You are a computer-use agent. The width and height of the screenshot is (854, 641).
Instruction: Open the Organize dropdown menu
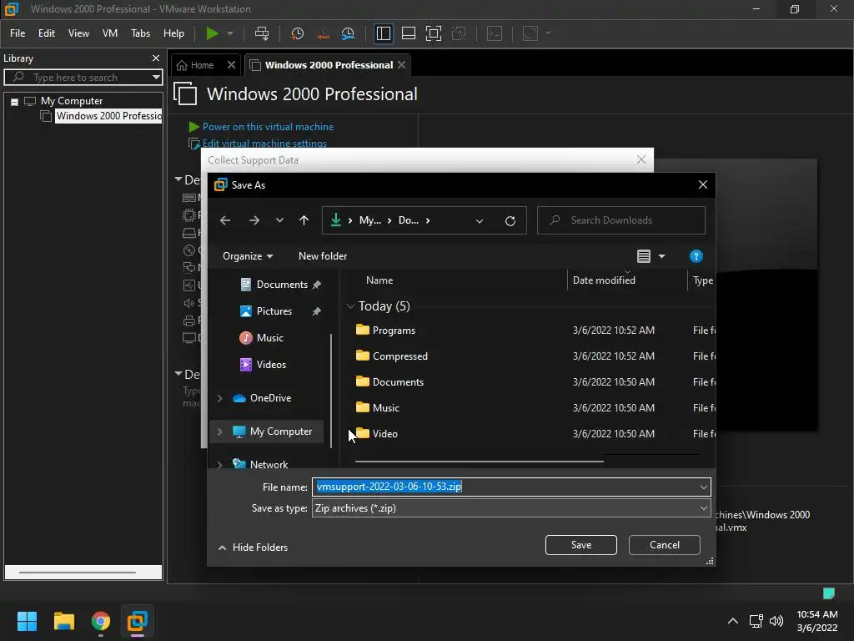[248, 256]
